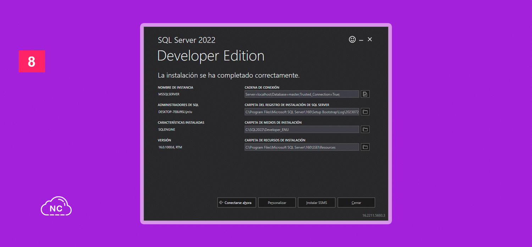Close the SQL Server installer window
The height and width of the screenshot is (247, 532).
370,39
